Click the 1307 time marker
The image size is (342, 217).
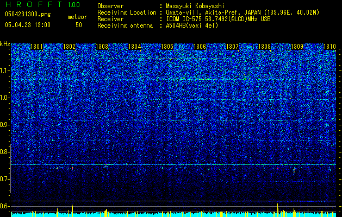[x=233, y=47]
